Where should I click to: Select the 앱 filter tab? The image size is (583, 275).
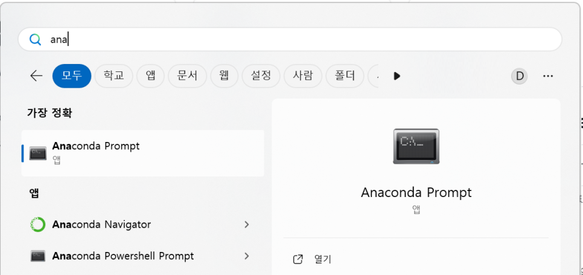(x=151, y=76)
